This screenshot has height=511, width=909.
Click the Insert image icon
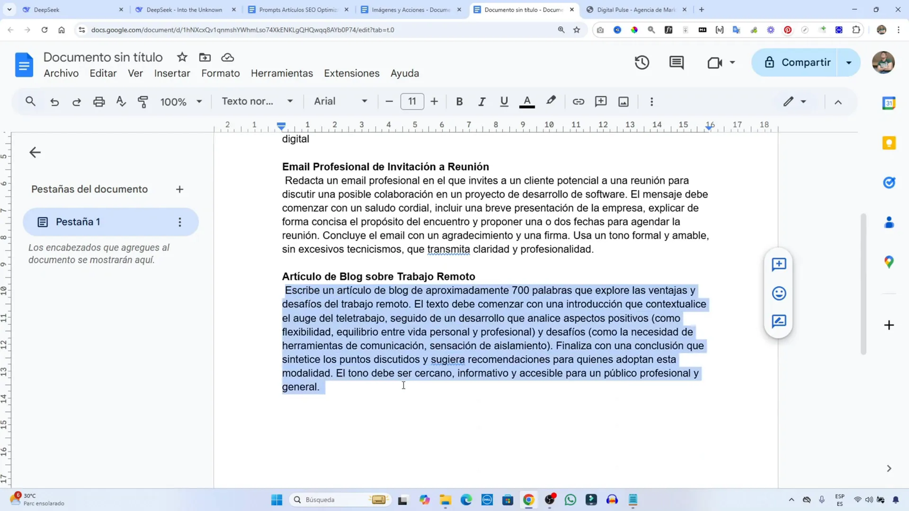click(623, 102)
